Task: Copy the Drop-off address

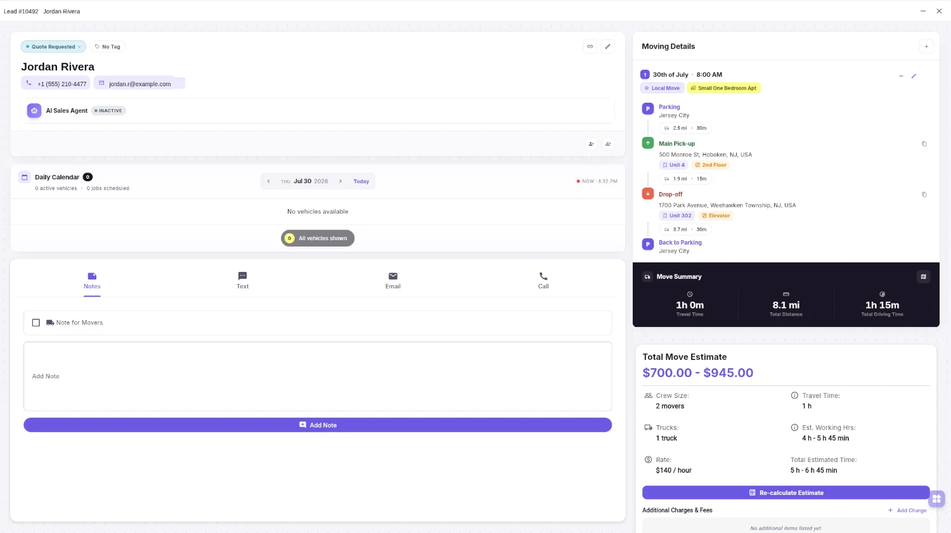Action: [x=924, y=195]
